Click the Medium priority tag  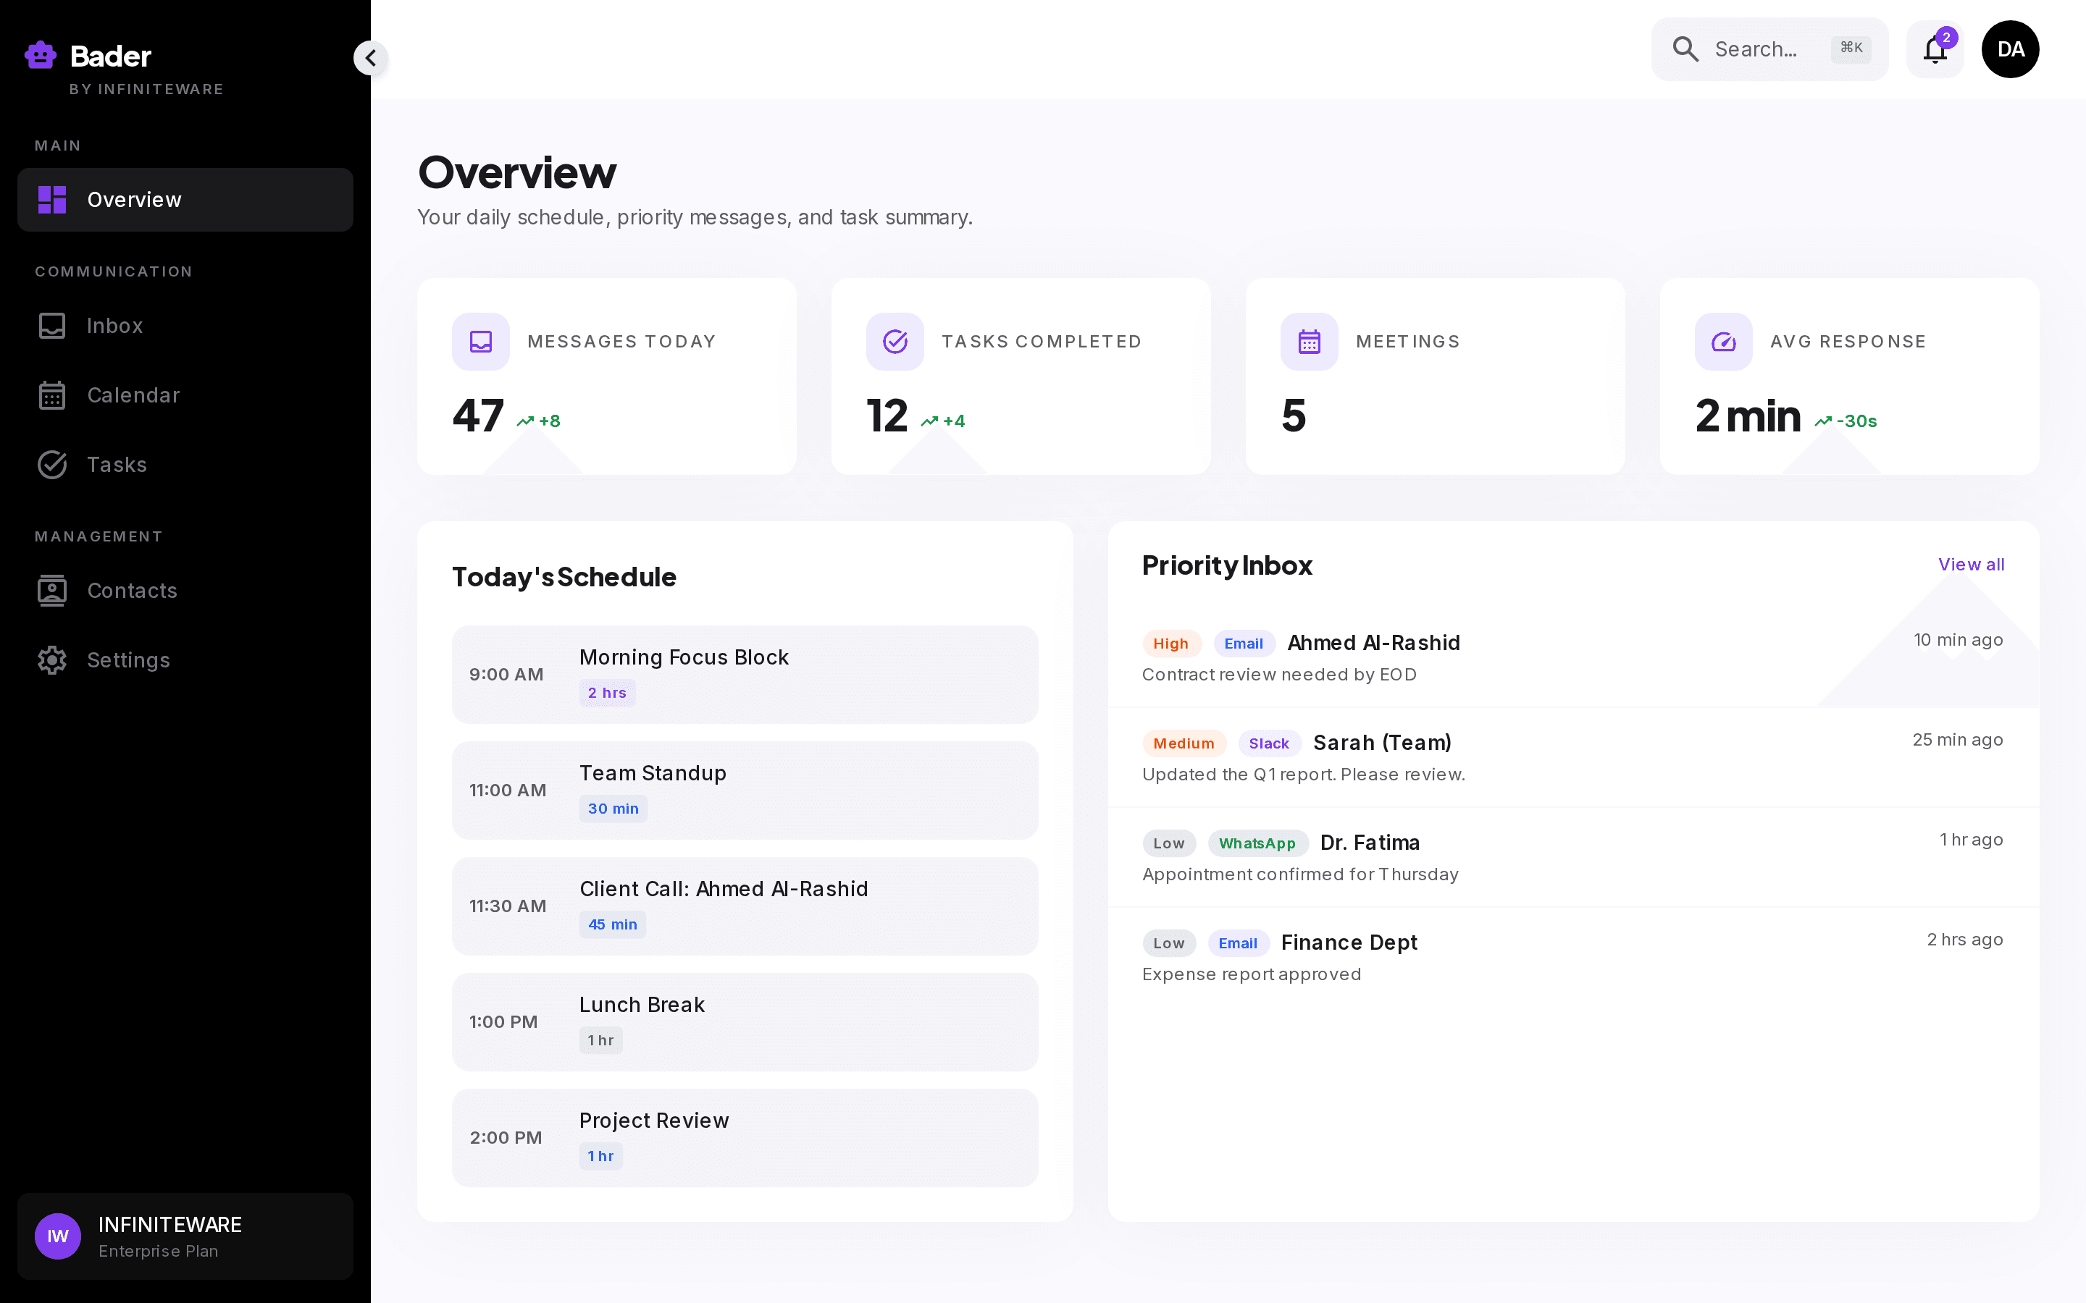tap(1184, 743)
